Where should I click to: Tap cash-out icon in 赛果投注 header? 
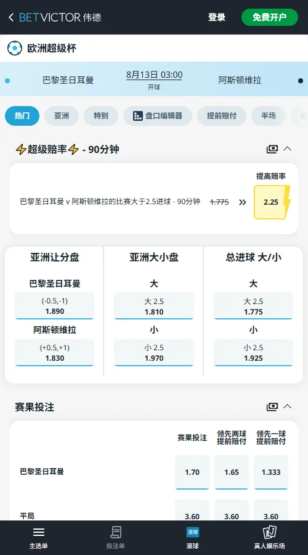272,407
